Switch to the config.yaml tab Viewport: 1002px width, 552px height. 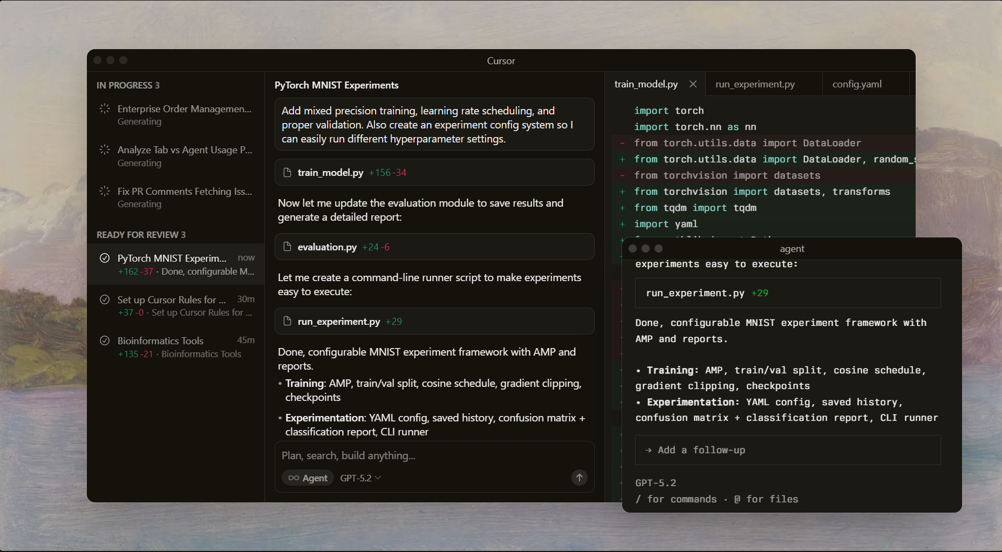[857, 84]
